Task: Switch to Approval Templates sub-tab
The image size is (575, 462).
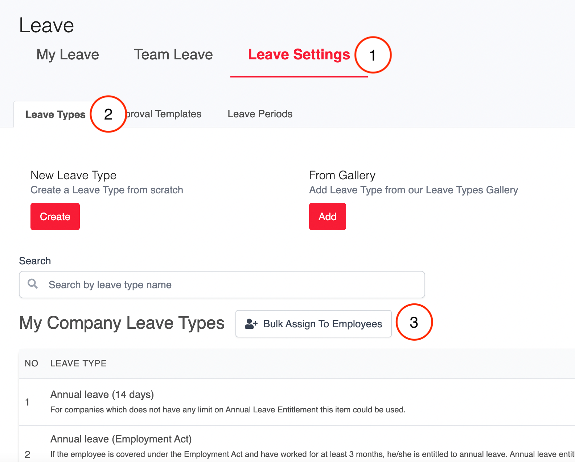Action: (163, 114)
